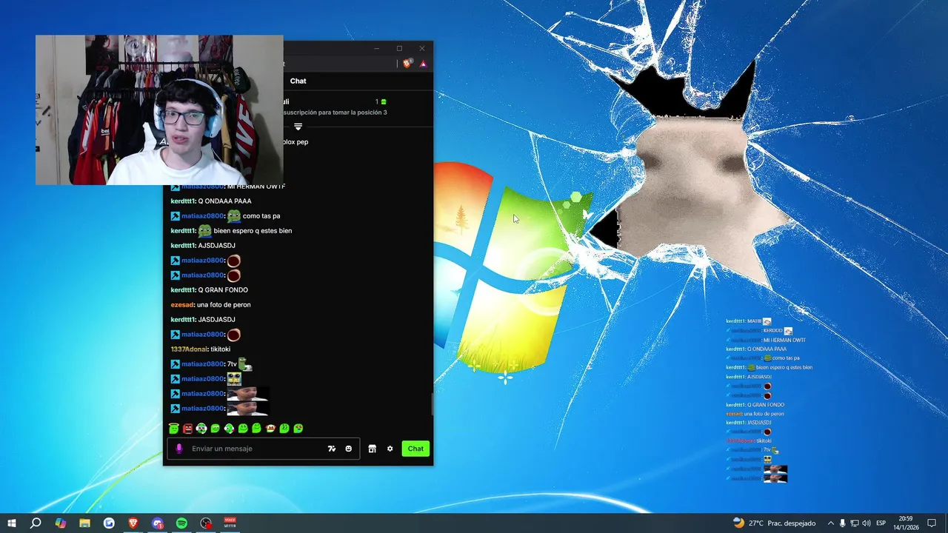Select the green smiling emote after the pink one
The height and width of the screenshot is (533, 948).
243,428
